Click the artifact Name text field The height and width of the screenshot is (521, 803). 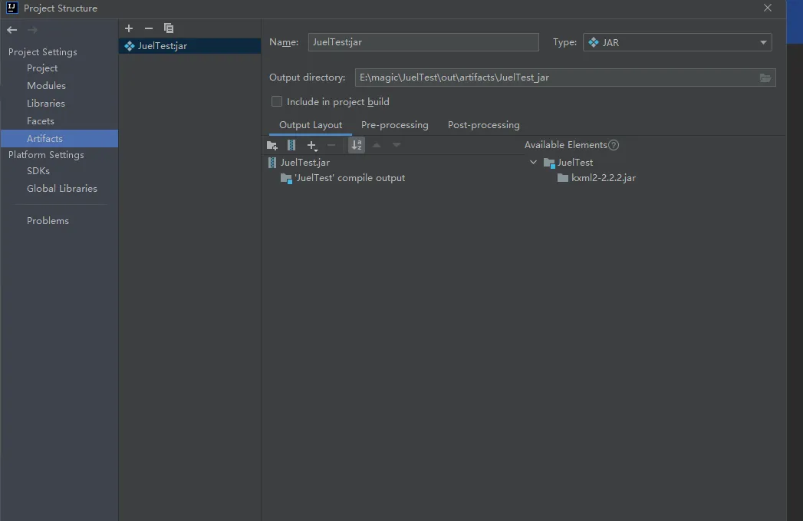click(423, 42)
